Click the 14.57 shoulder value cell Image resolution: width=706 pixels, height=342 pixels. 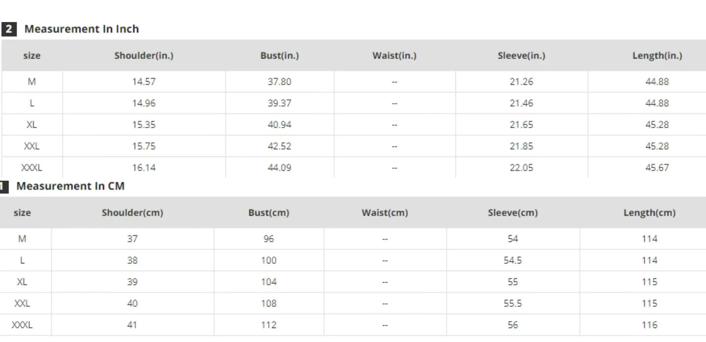pyautogui.click(x=144, y=82)
